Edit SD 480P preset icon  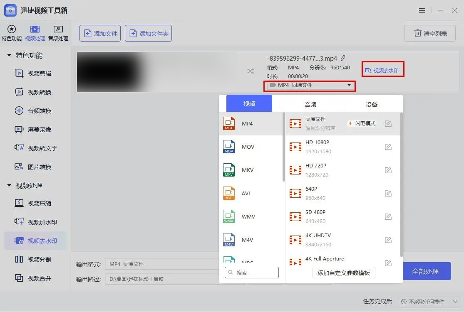388,216
